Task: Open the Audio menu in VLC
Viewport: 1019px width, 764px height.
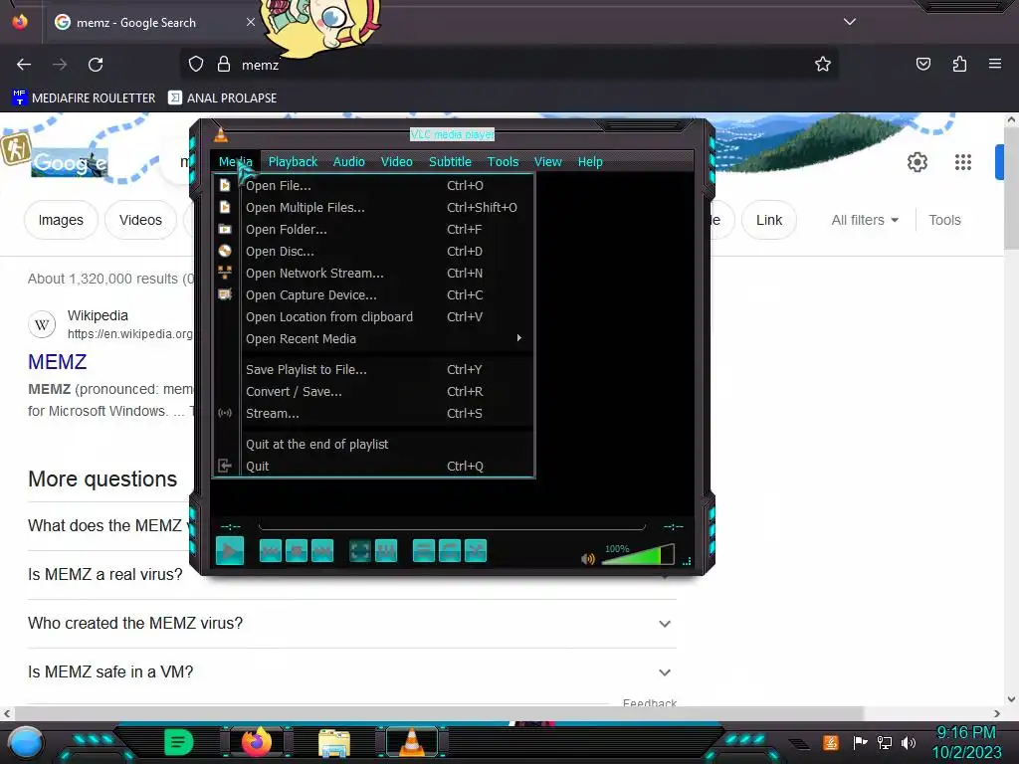Action: pos(349,162)
